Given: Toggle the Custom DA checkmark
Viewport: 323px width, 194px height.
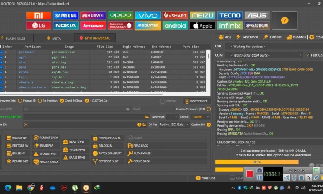Looking at the screenshot, I should [x=209, y=125].
